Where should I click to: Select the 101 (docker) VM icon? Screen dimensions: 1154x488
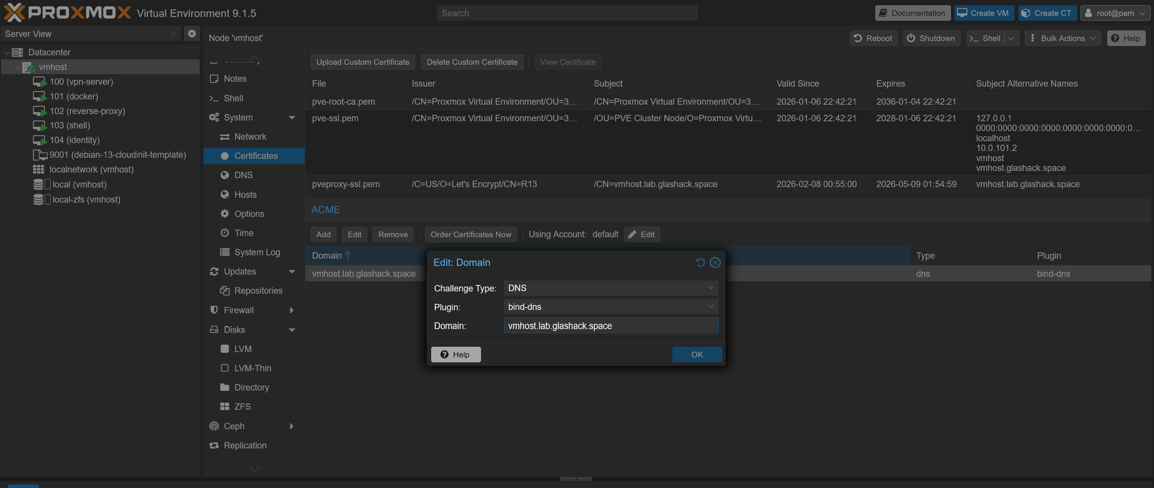pyautogui.click(x=40, y=96)
